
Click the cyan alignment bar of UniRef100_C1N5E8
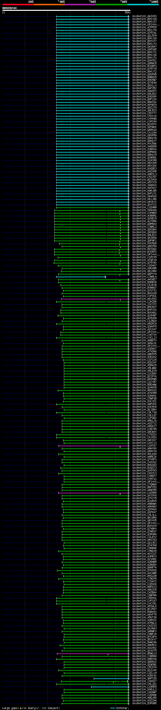(110, 687)
